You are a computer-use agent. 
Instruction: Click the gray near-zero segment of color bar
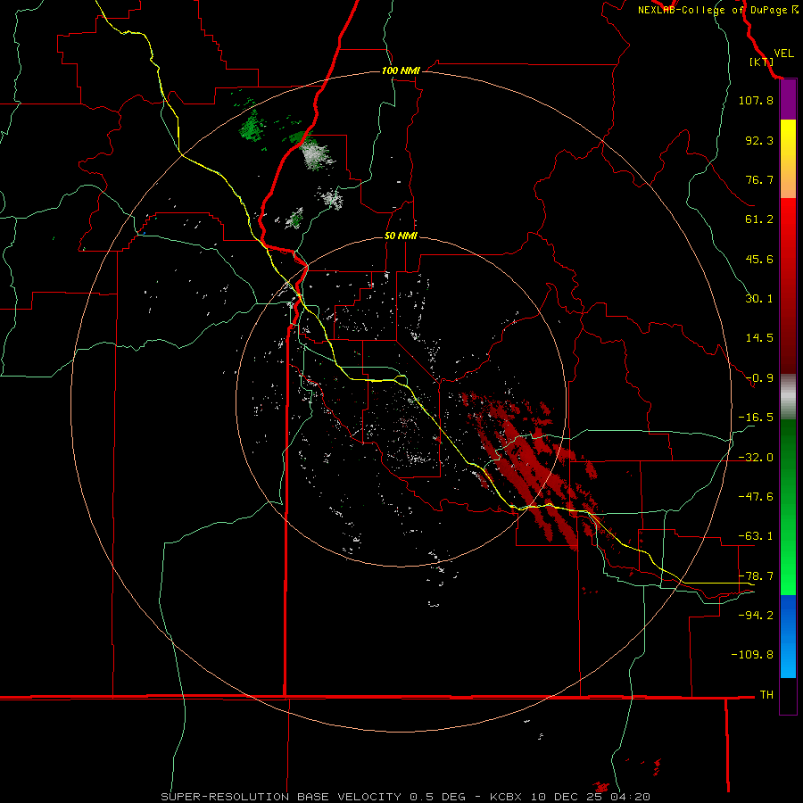(788, 397)
